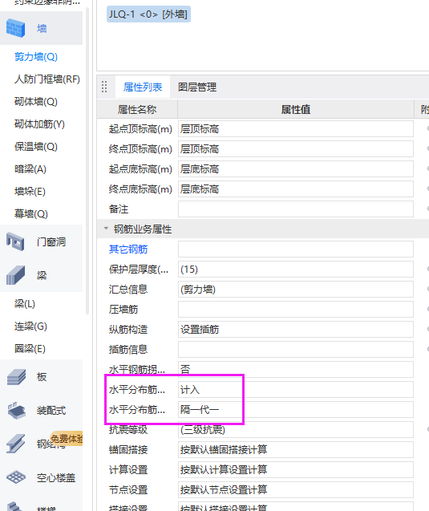Image resolution: width=429 pixels, height=511 pixels.
Task: Switch to the 属性列表 tab
Action: pos(143,87)
